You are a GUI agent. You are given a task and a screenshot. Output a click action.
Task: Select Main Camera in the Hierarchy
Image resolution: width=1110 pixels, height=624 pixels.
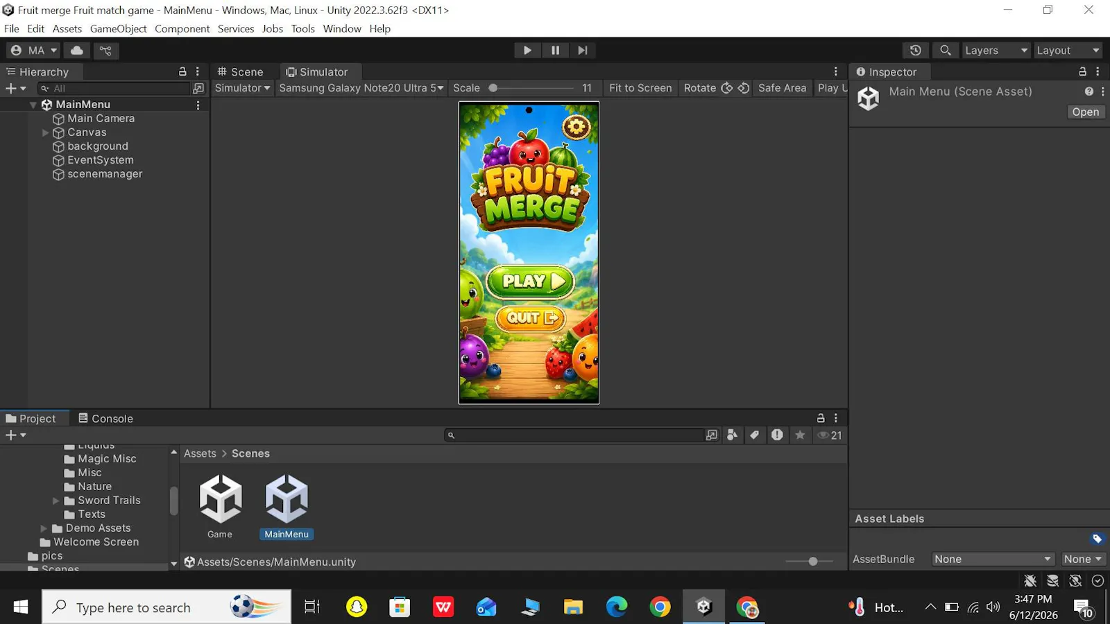(101, 119)
